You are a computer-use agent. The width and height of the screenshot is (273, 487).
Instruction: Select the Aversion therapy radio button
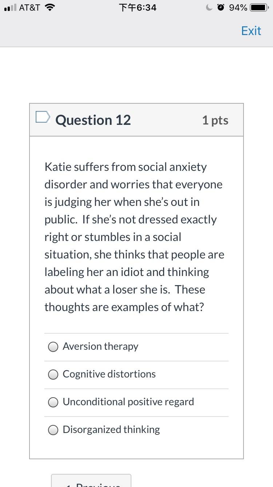pos(53,347)
